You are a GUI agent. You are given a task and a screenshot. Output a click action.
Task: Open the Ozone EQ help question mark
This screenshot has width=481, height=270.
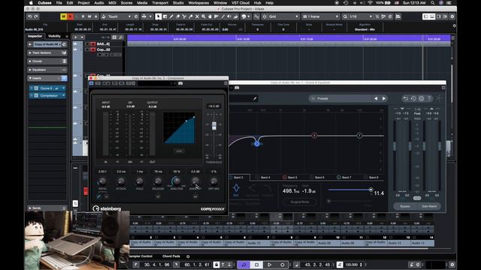429,98
